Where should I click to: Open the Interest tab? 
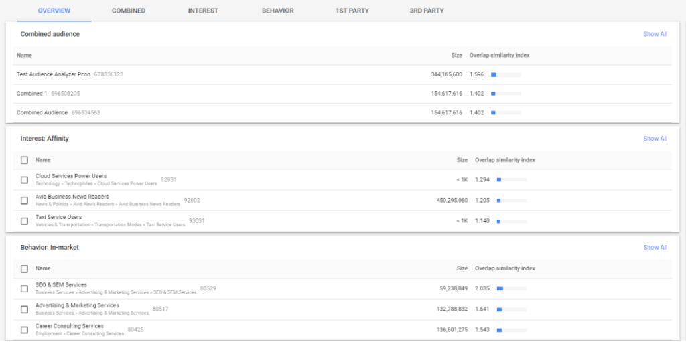[202, 11]
